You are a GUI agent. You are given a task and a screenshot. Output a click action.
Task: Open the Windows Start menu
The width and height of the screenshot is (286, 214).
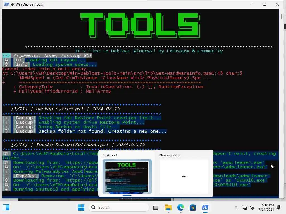[81, 207]
